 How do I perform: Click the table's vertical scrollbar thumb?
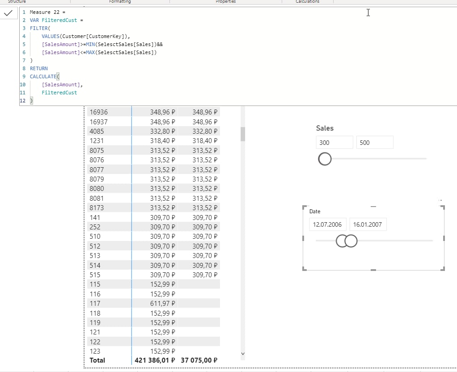tap(243, 134)
